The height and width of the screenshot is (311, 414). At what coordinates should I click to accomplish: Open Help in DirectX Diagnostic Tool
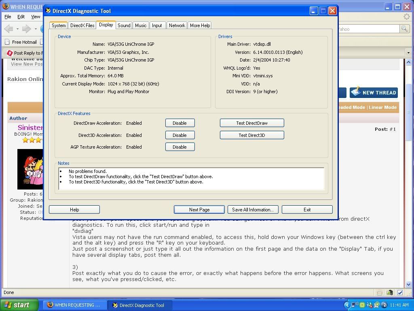(x=74, y=209)
